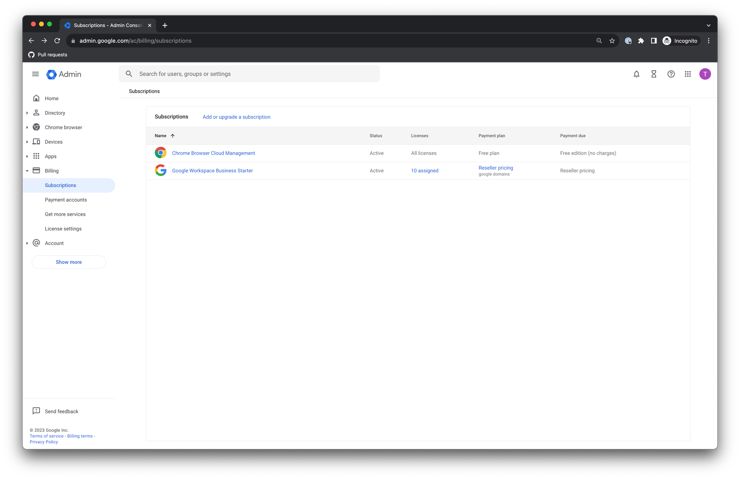Sort by Name column arrow
This screenshot has width=740, height=479.
pos(173,136)
